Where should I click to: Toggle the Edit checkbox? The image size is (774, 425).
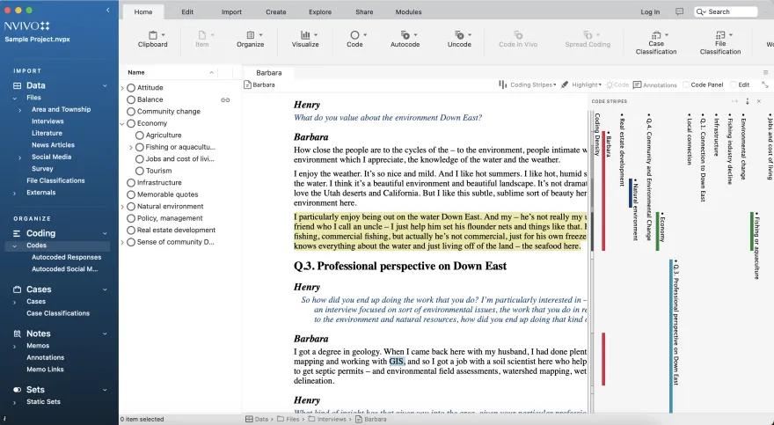pos(733,84)
